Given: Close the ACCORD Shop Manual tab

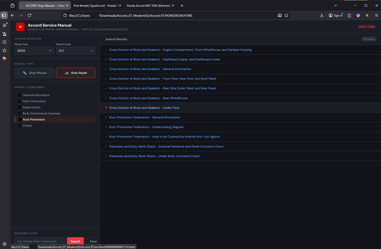Looking at the screenshot, I should [x=67, y=6].
